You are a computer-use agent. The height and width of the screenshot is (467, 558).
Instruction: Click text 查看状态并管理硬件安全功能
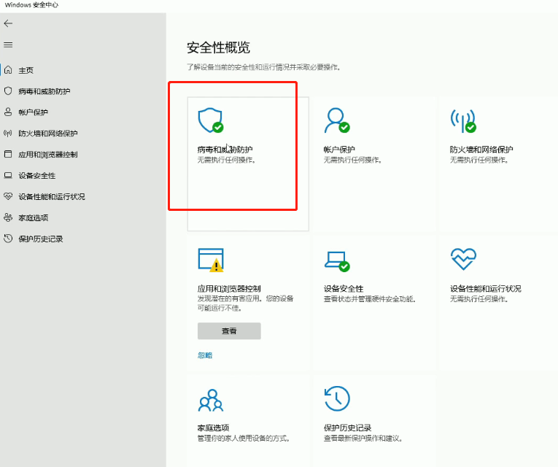click(369, 299)
